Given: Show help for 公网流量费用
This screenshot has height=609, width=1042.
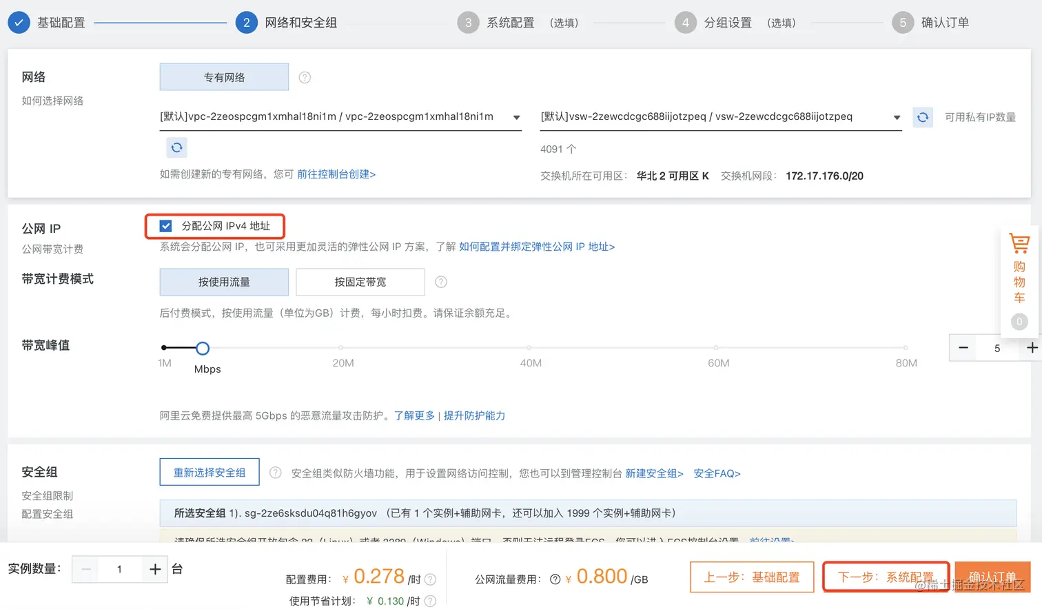Looking at the screenshot, I should [555, 579].
